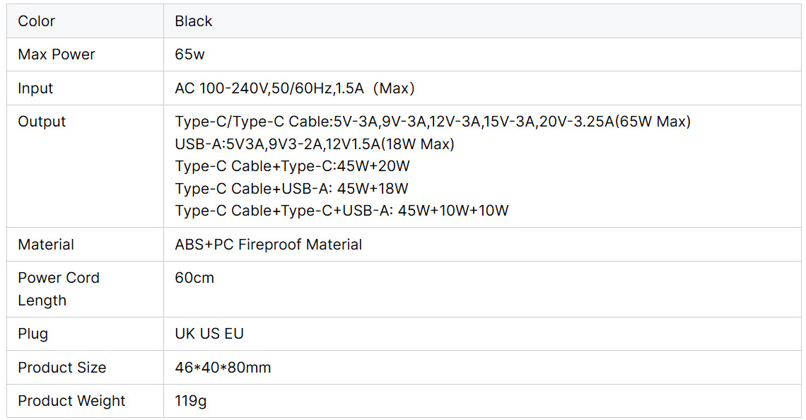
Task: Select the "65w" max power value
Action: (x=190, y=54)
